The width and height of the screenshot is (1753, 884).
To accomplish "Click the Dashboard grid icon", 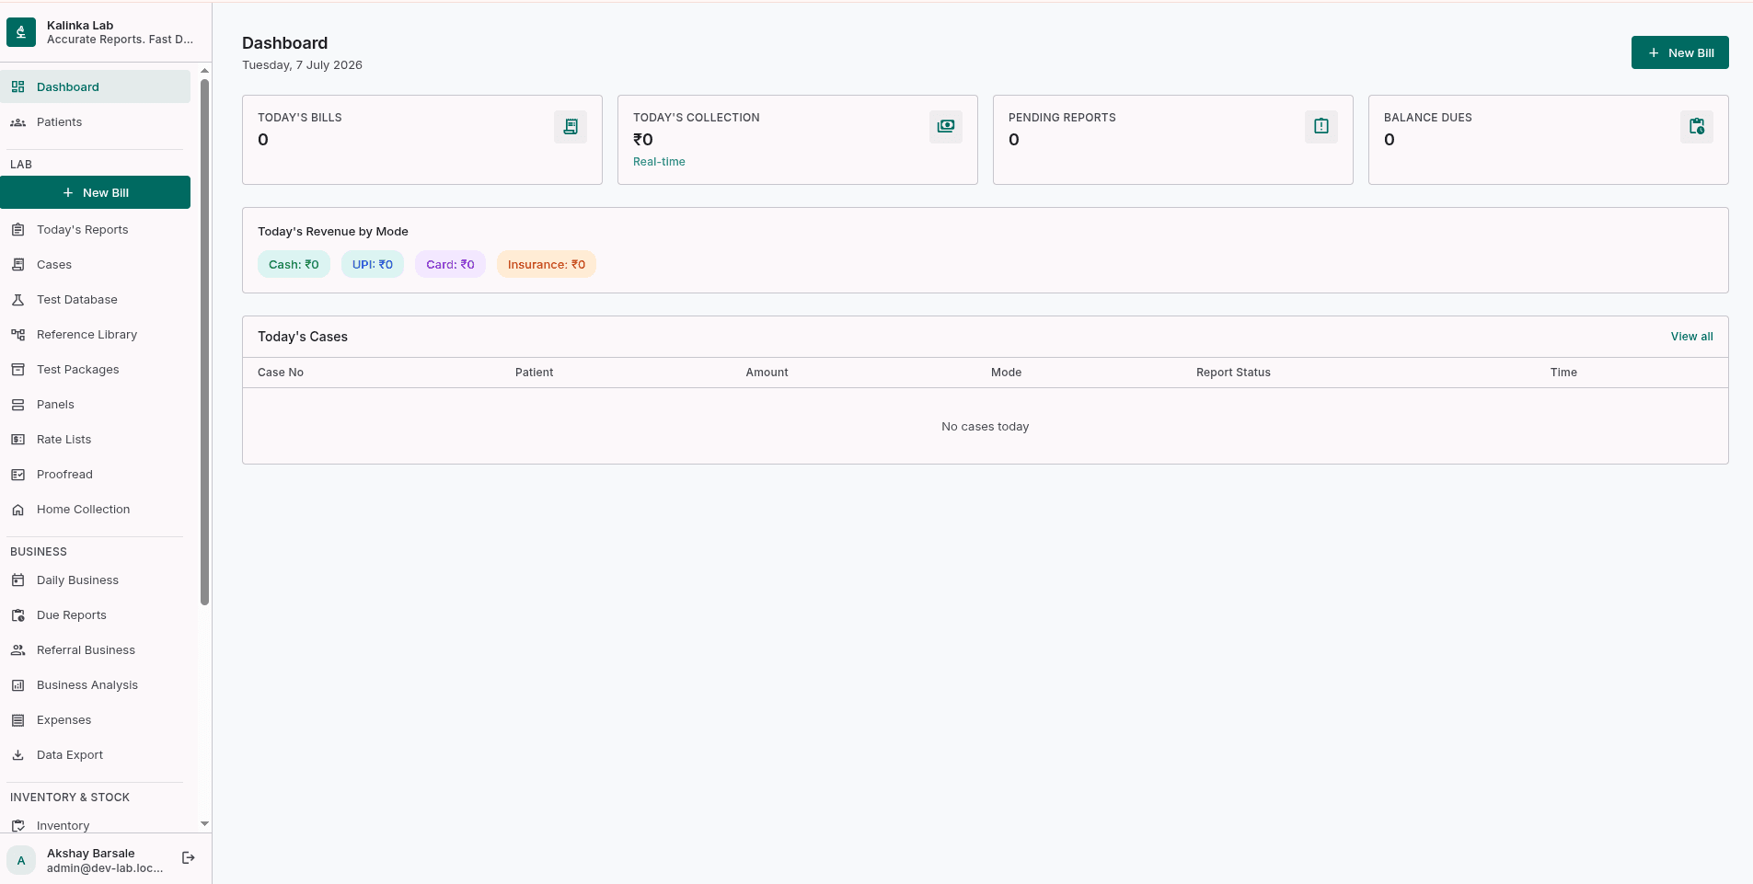I will tap(17, 86).
